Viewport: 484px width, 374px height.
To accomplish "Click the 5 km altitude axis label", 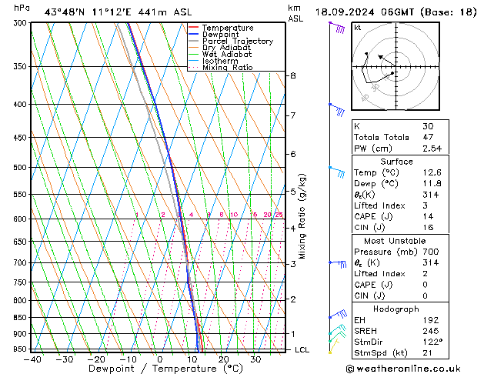I will 293,192.
